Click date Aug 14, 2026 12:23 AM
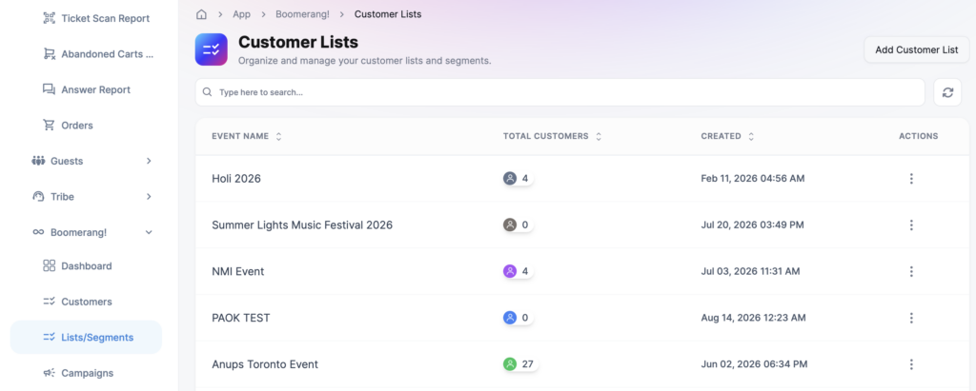 point(753,318)
